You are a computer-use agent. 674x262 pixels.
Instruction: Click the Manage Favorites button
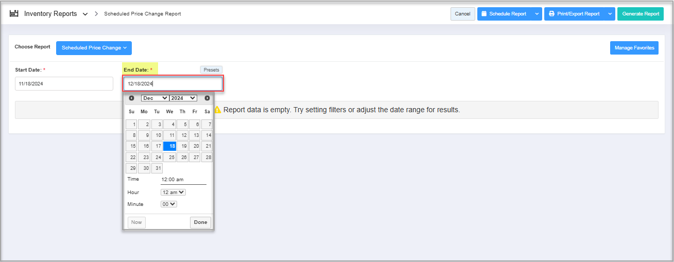tap(634, 48)
